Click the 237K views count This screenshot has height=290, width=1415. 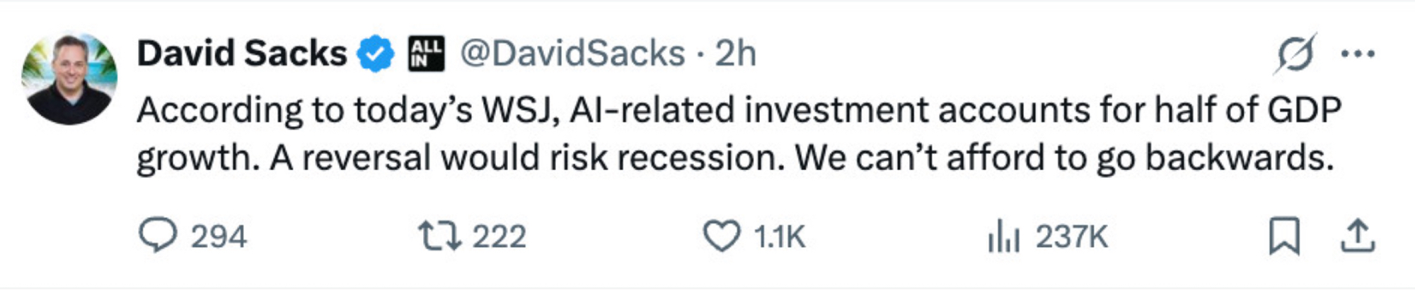tap(1071, 236)
